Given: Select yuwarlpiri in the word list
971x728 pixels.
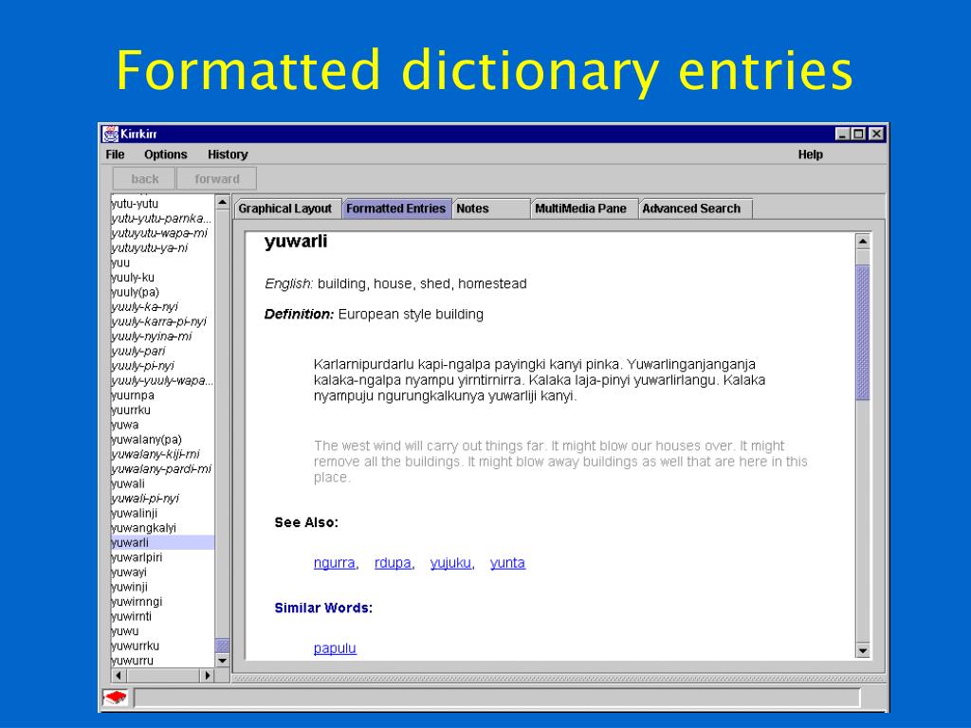Looking at the screenshot, I should 162,557.
